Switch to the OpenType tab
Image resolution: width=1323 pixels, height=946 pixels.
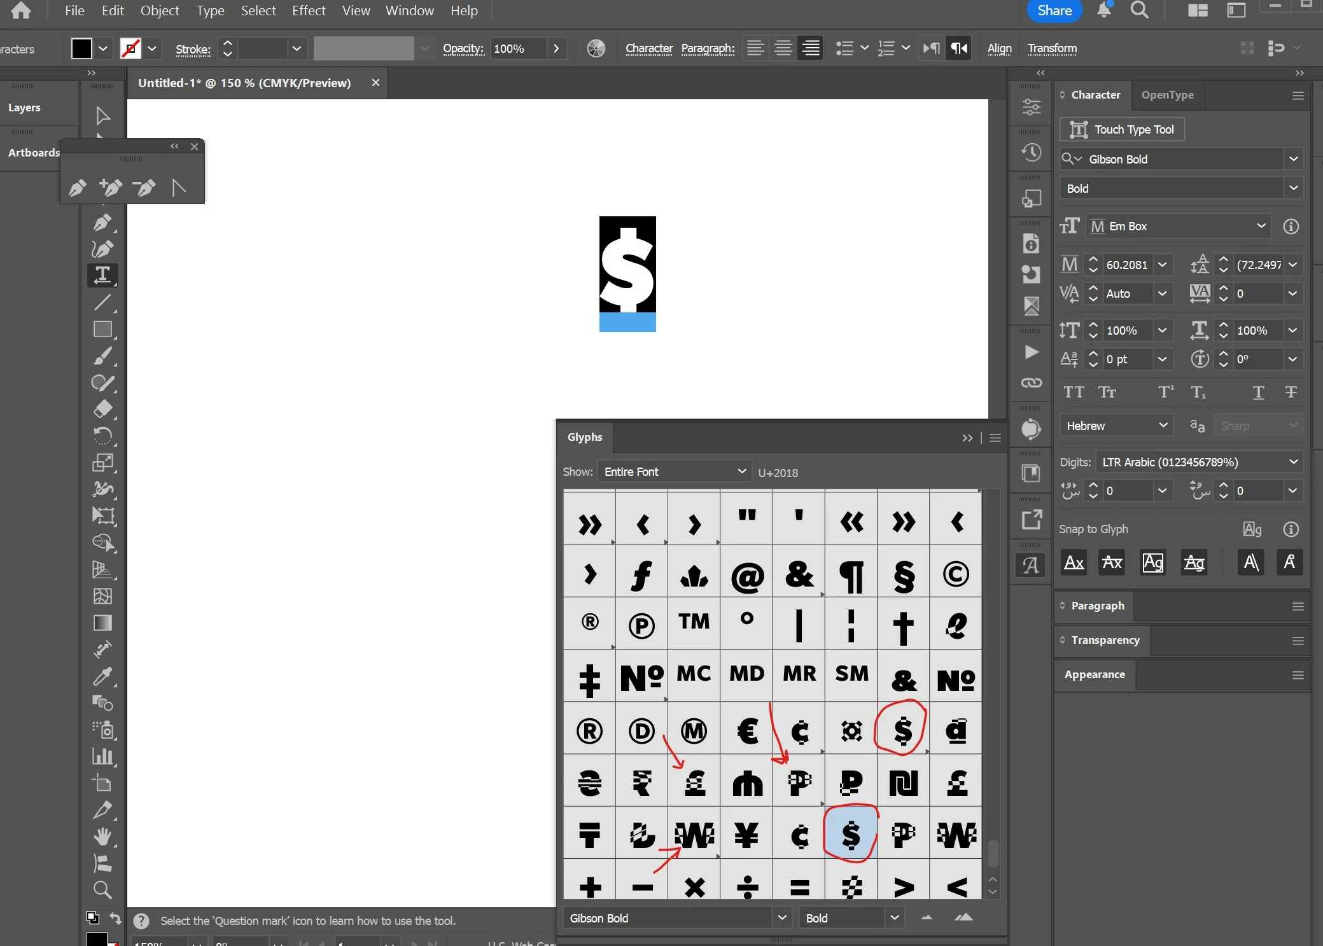coord(1167,95)
